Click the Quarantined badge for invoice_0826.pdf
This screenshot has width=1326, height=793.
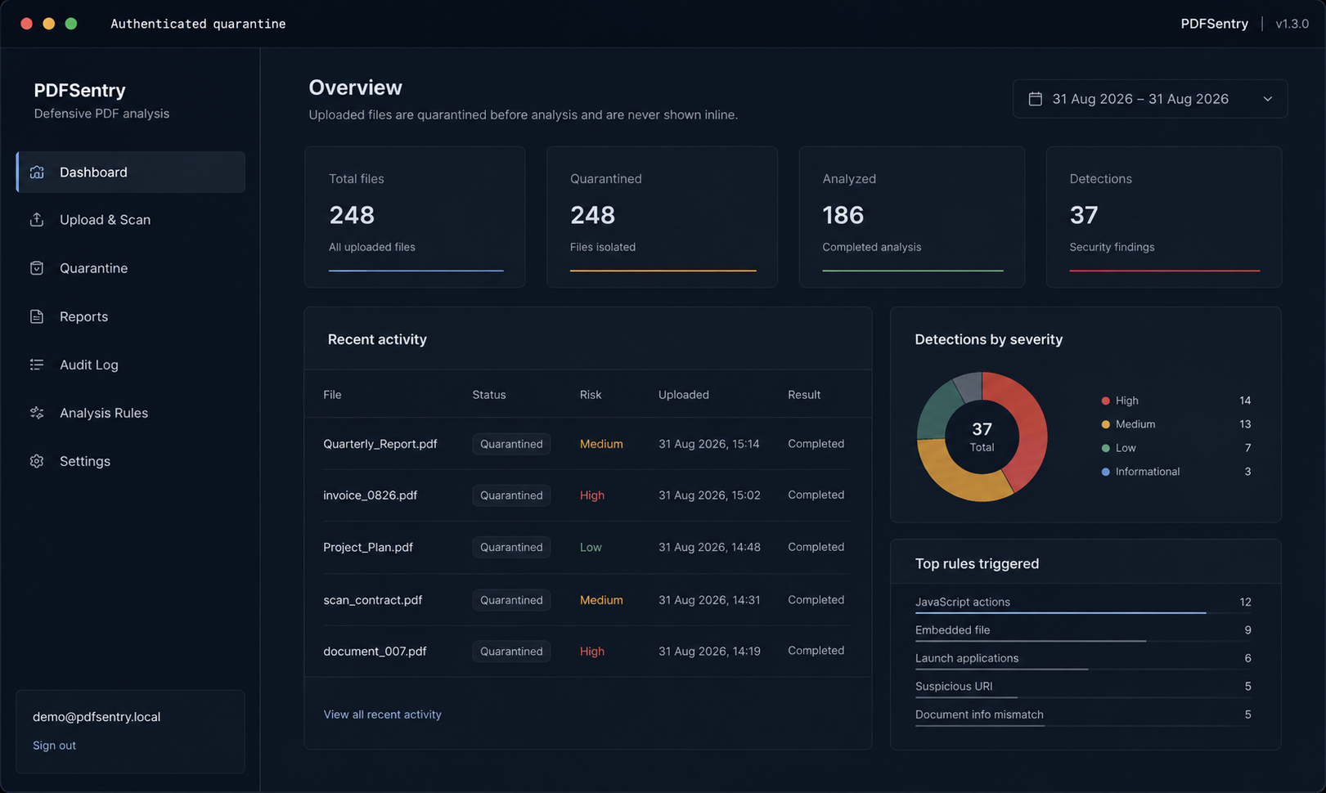pyautogui.click(x=511, y=495)
